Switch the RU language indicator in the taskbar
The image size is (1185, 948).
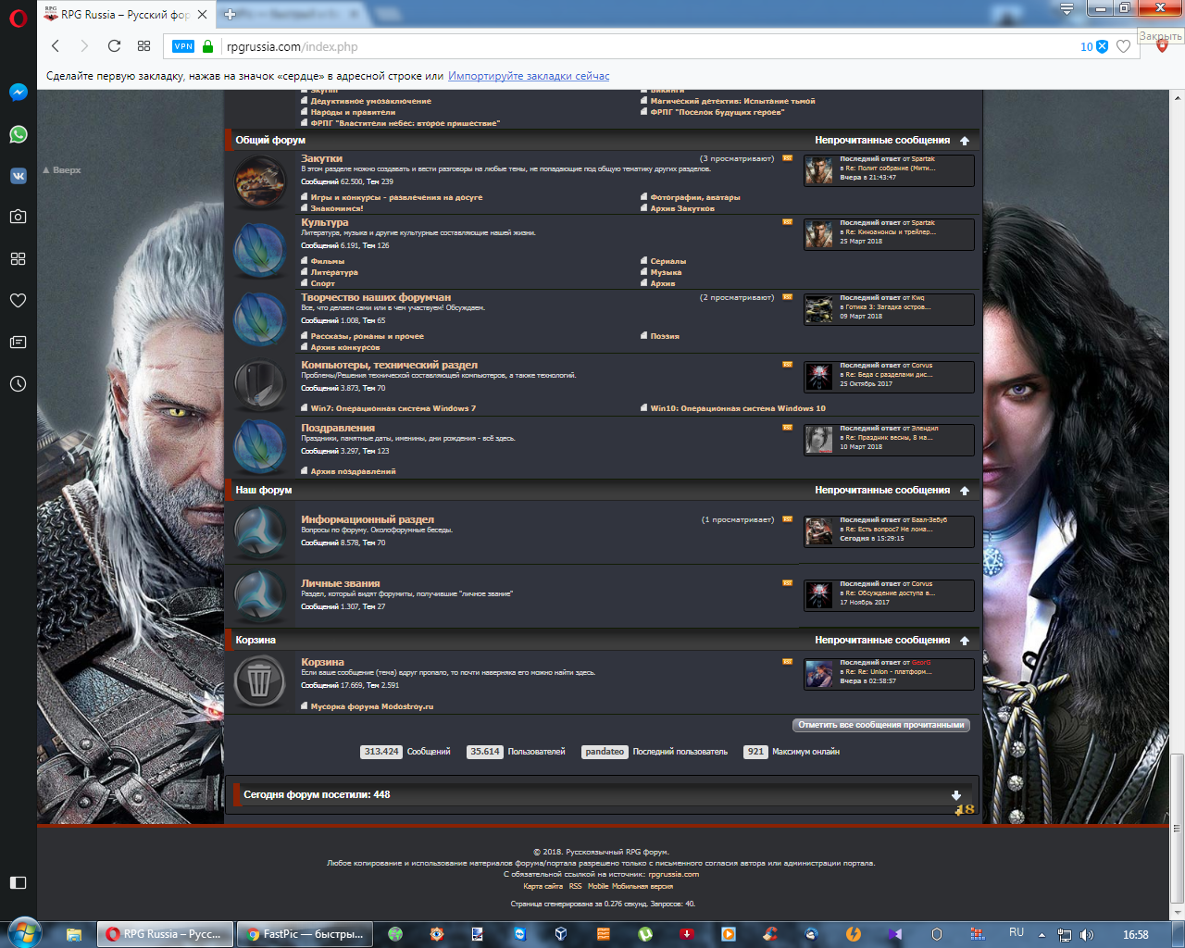pyautogui.click(x=1017, y=933)
